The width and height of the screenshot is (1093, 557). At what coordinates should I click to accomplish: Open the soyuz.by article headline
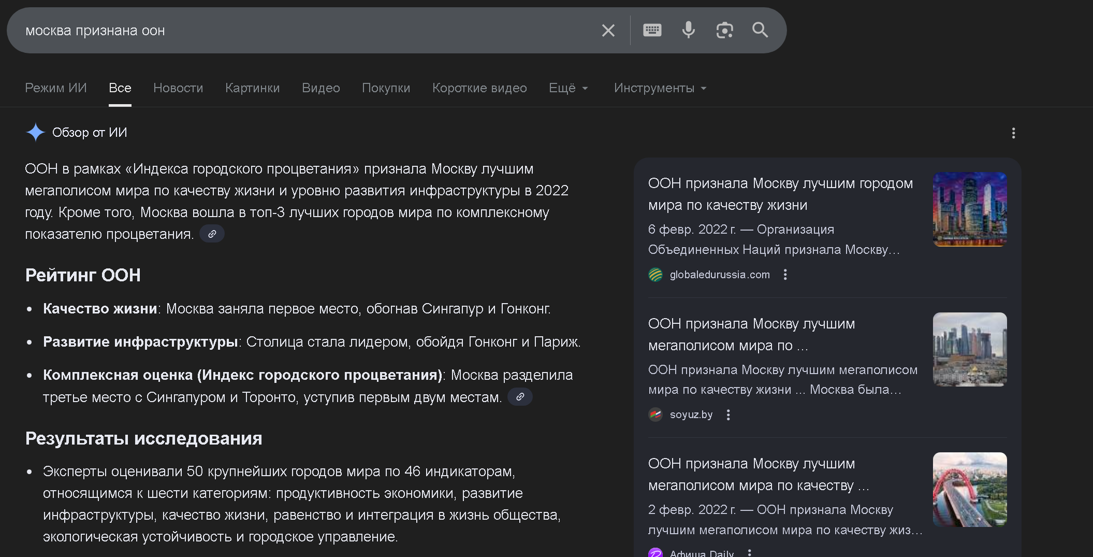tap(751, 334)
